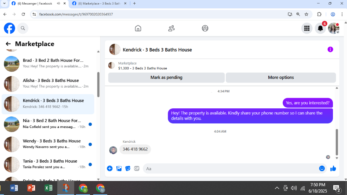View site information icon in address bar
Image resolution: width=347 pixels, height=195 pixels.
pos(34,14)
